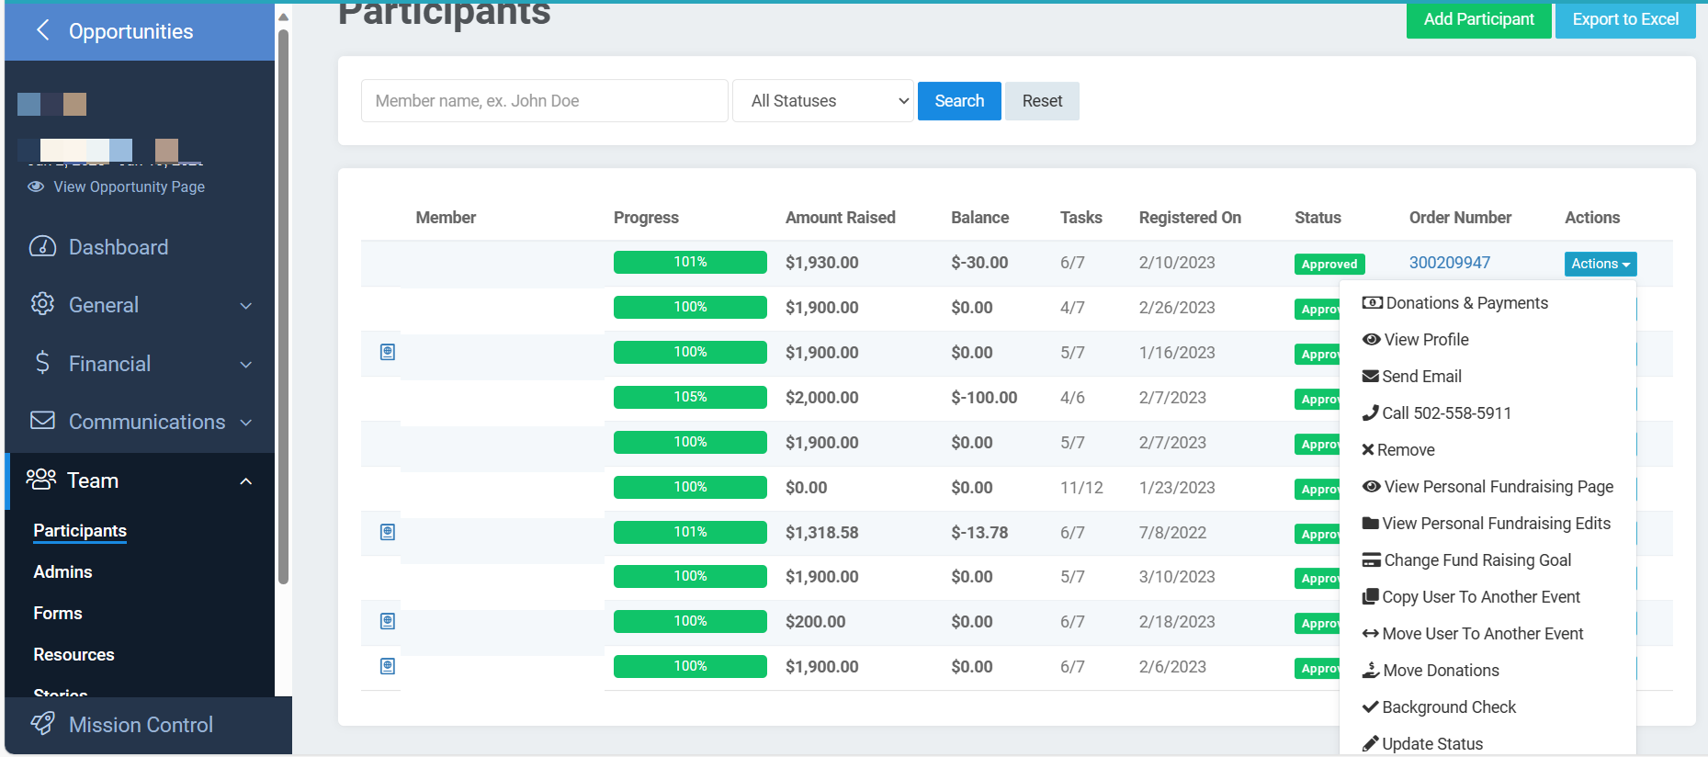The image size is (1708, 757).
Task: Click the General gear icon
Action: [x=42, y=304]
